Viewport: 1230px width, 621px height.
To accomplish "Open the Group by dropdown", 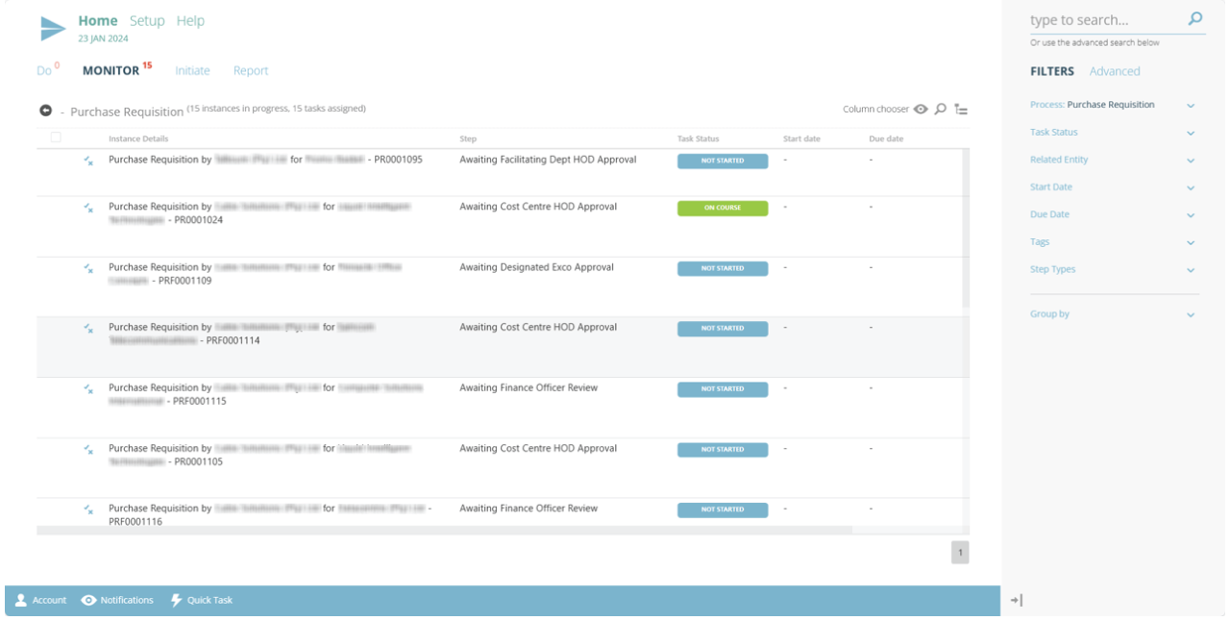I will 1191,314.
